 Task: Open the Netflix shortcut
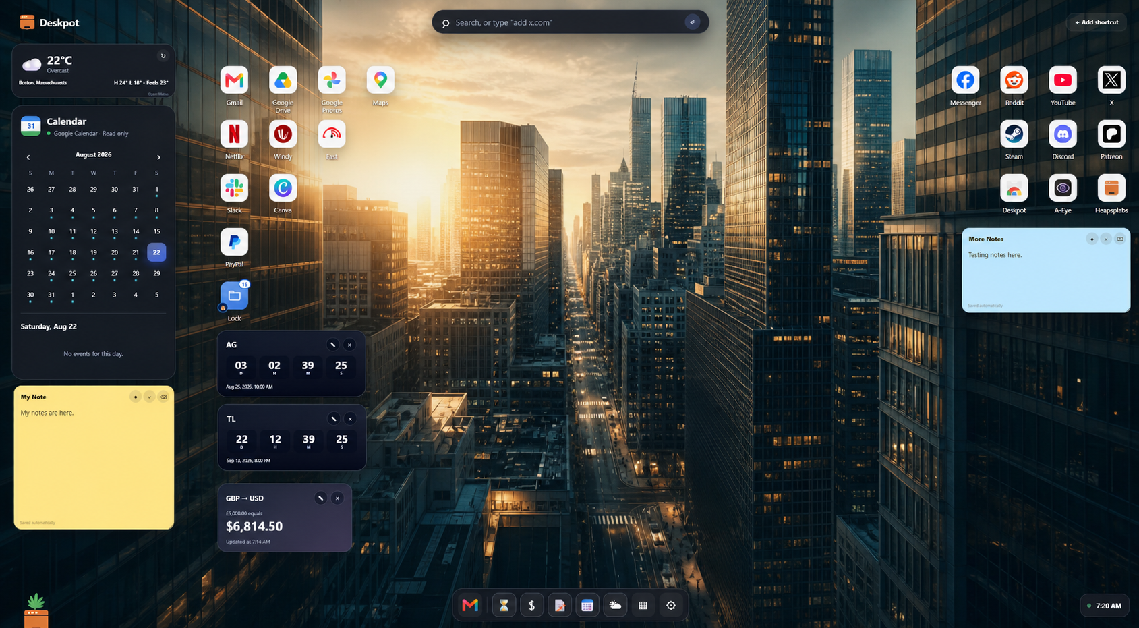coord(234,134)
